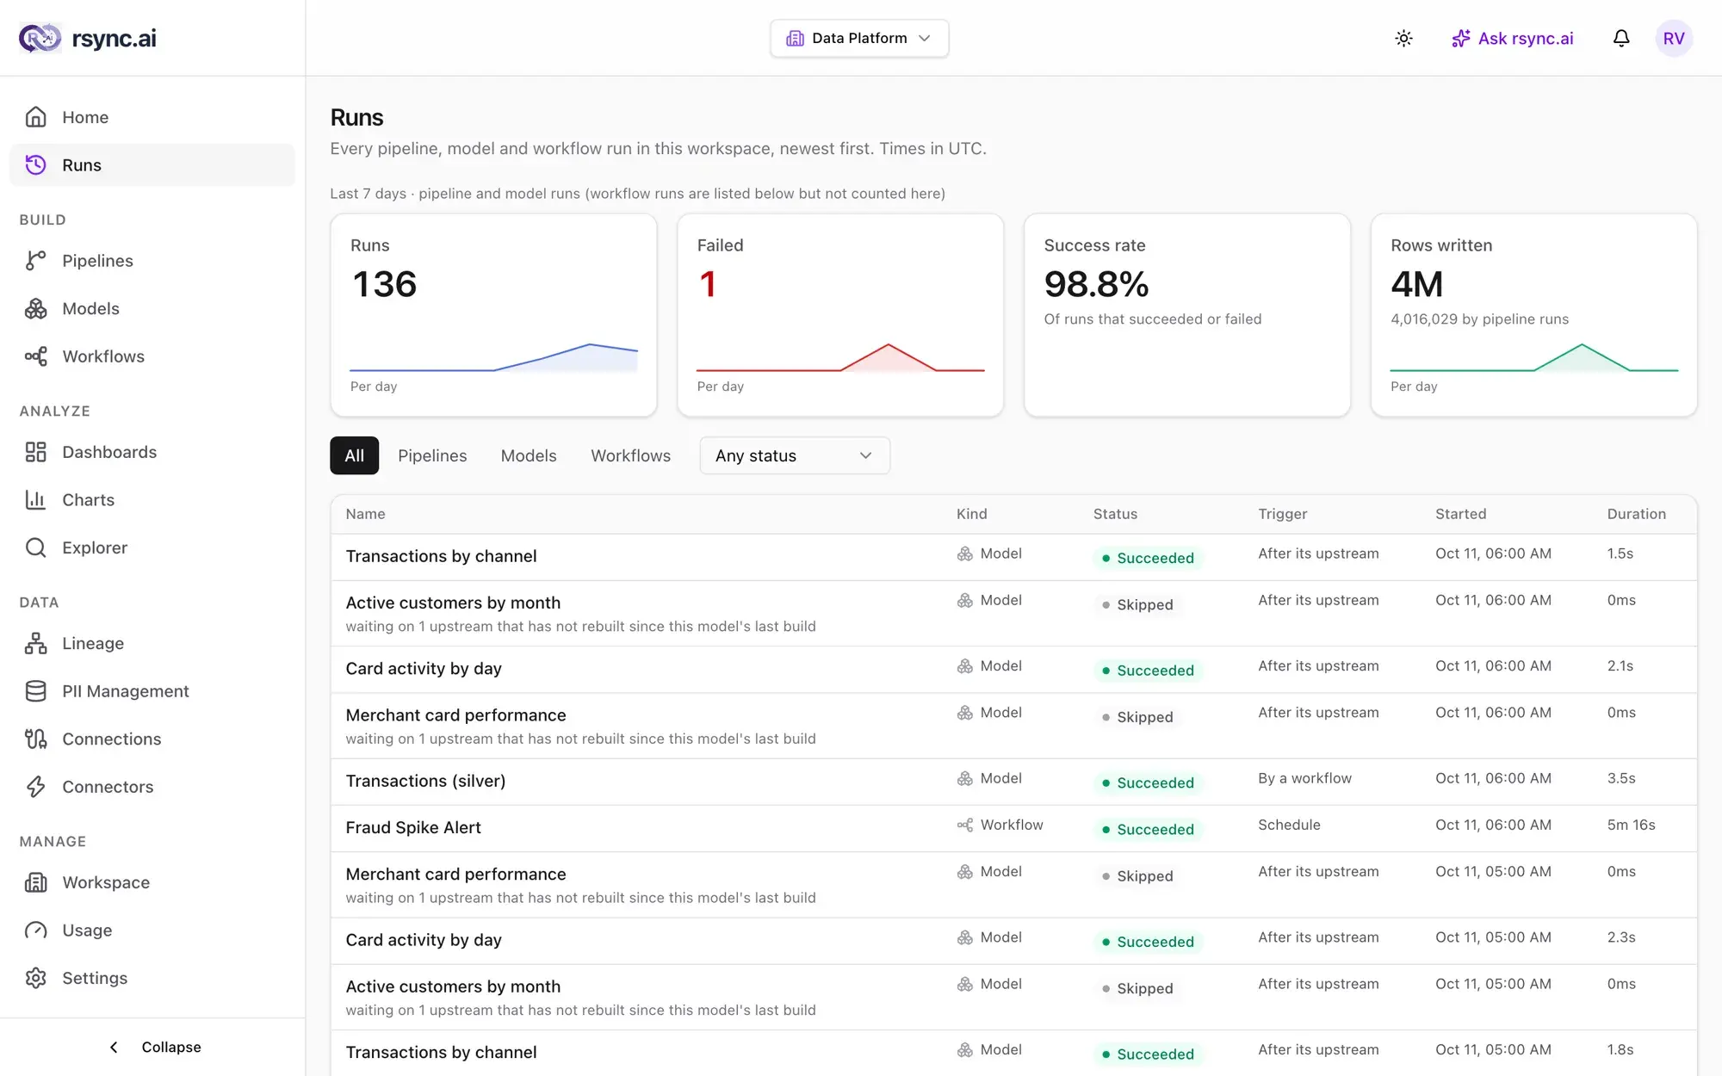
Task: Click the Connectors lightning bolt icon
Action: (35, 787)
